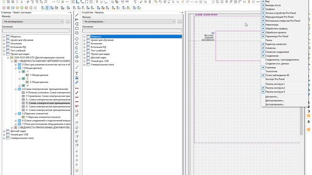The height and width of the screenshot is (175, 312).
Task: Click the project icon beside 'Проект для видео' in Страницы
Action: point(8,54)
